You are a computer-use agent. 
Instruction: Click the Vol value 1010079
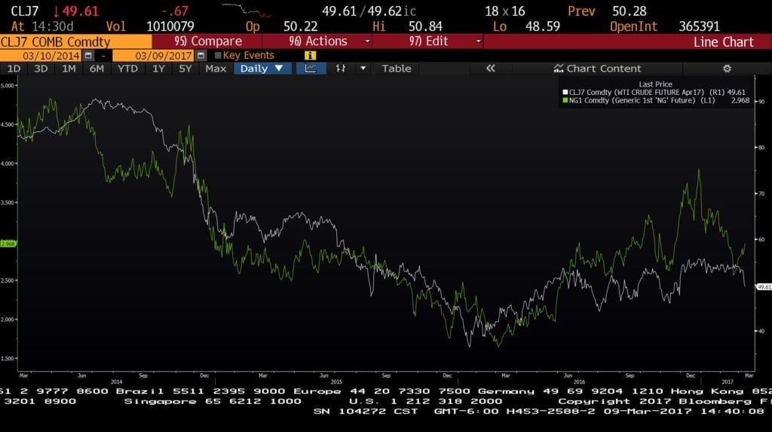170,26
